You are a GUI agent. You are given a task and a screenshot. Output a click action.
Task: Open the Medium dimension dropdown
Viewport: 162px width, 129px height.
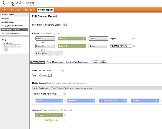tap(72, 39)
